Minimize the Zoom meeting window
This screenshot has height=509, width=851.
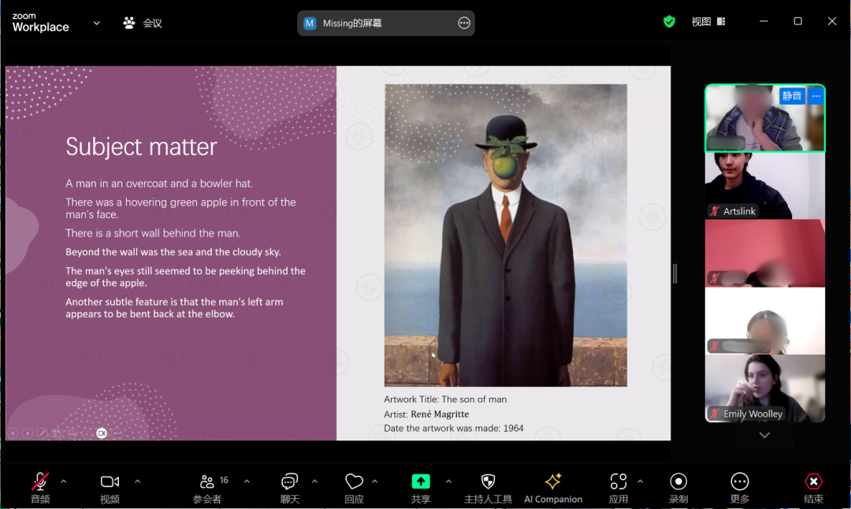click(x=764, y=21)
